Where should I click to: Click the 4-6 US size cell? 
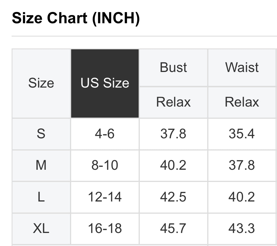(x=105, y=133)
